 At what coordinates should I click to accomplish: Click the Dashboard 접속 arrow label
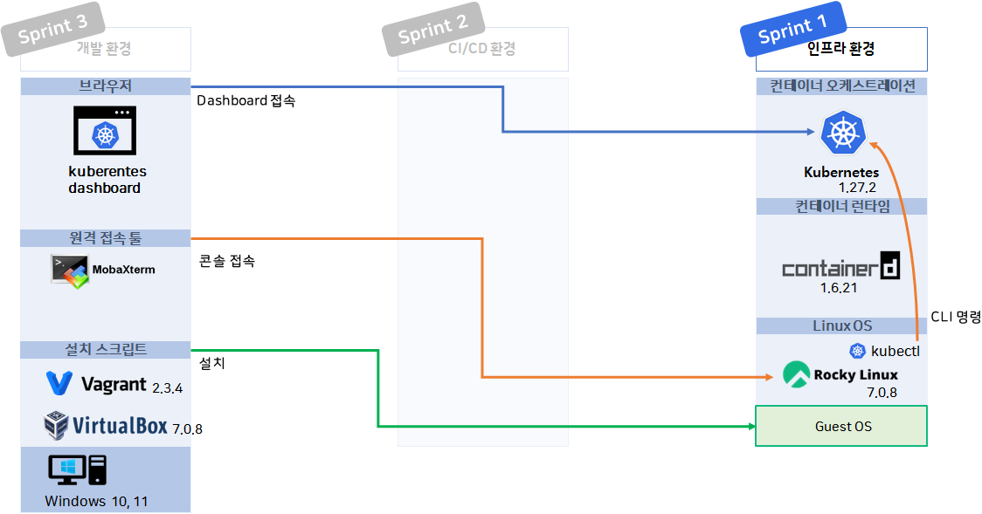[246, 100]
